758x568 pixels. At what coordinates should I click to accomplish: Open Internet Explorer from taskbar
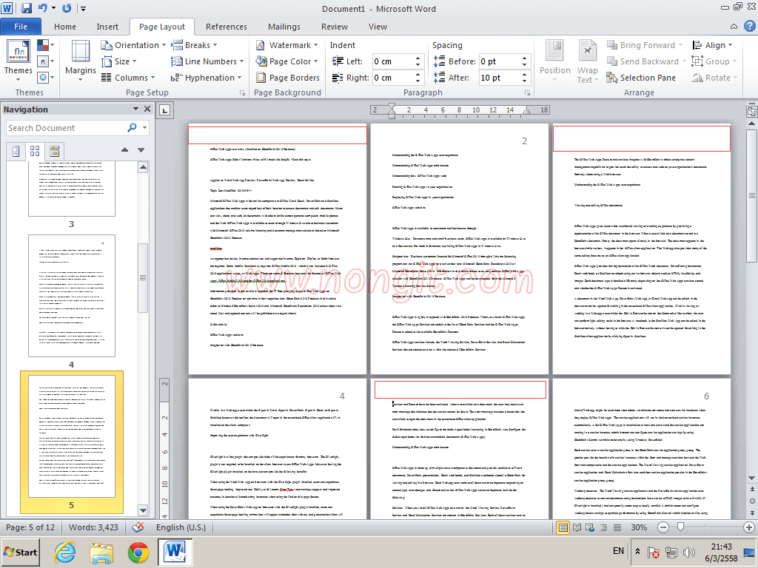pos(65,552)
